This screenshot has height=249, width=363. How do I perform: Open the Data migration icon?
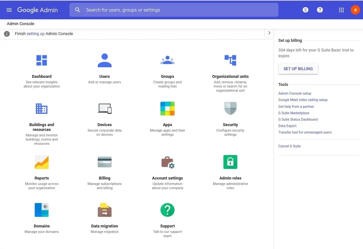point(104,210)
